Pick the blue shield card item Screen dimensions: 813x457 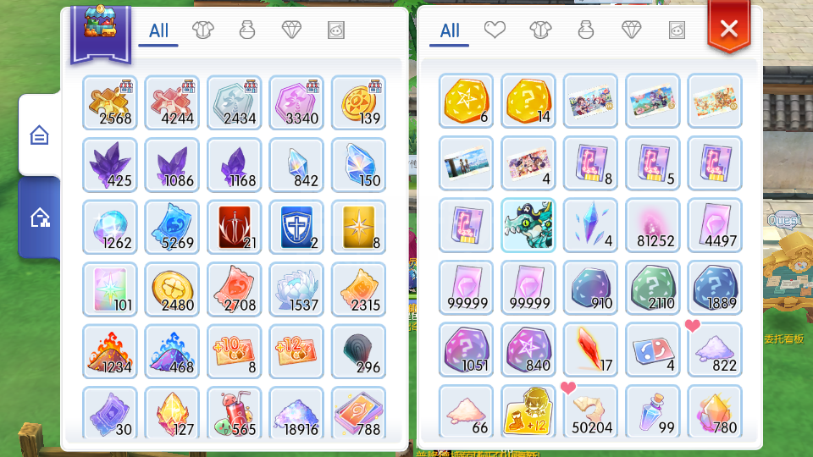(x=296, y=227)
